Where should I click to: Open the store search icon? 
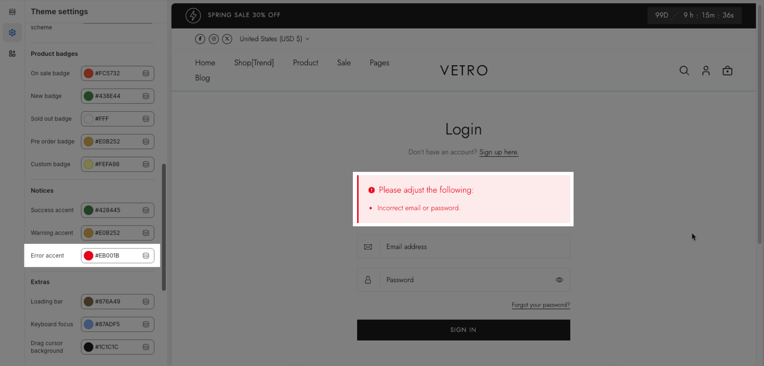click(x=684, y=71)
